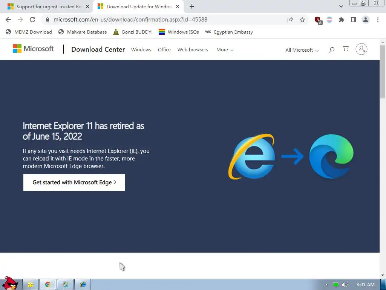Click the site search magnifier icon
This screenshot has width=386, height=290.
pos(331,50)
